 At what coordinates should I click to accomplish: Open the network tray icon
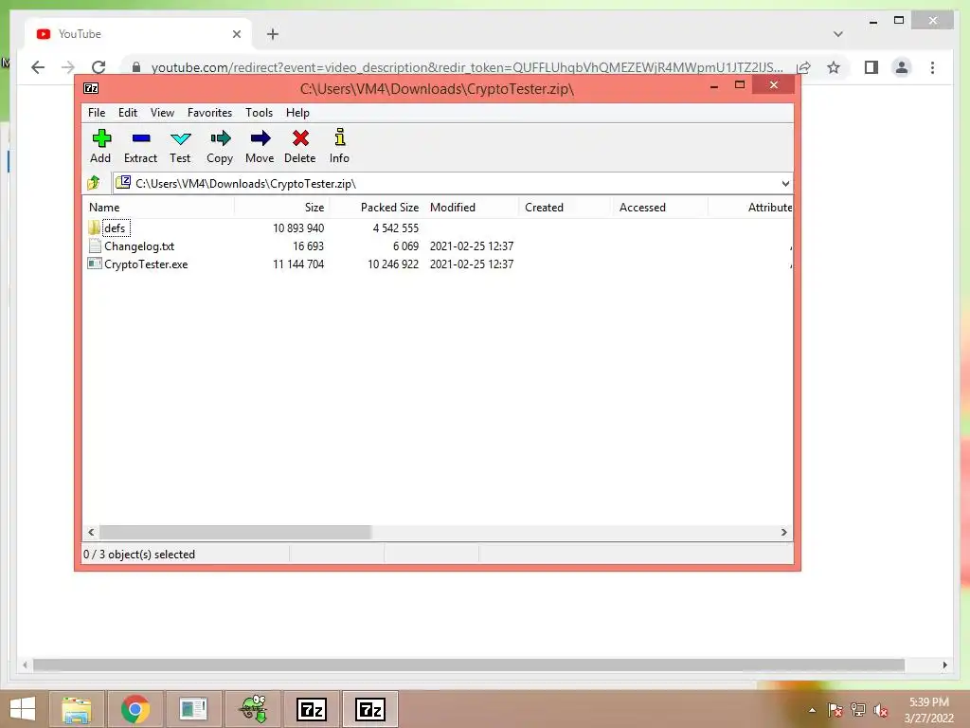click(858, 710)
